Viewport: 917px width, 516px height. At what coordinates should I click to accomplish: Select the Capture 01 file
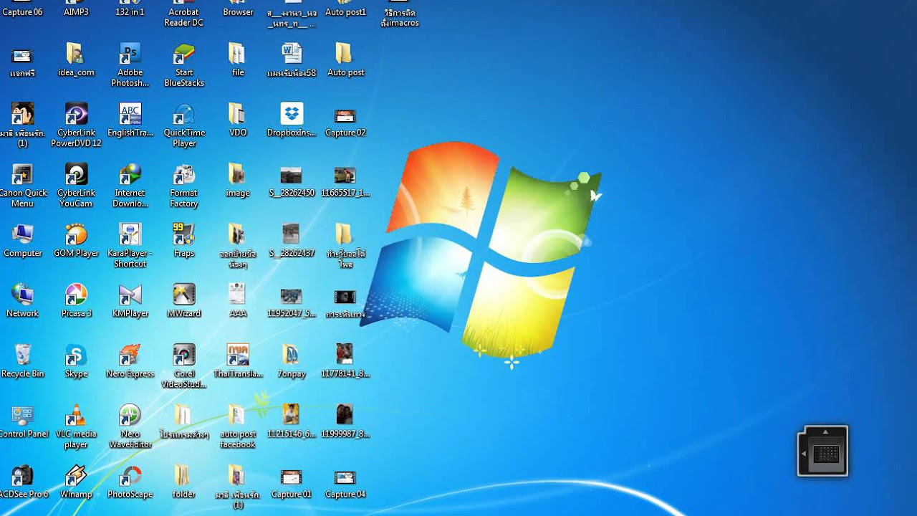292,476
